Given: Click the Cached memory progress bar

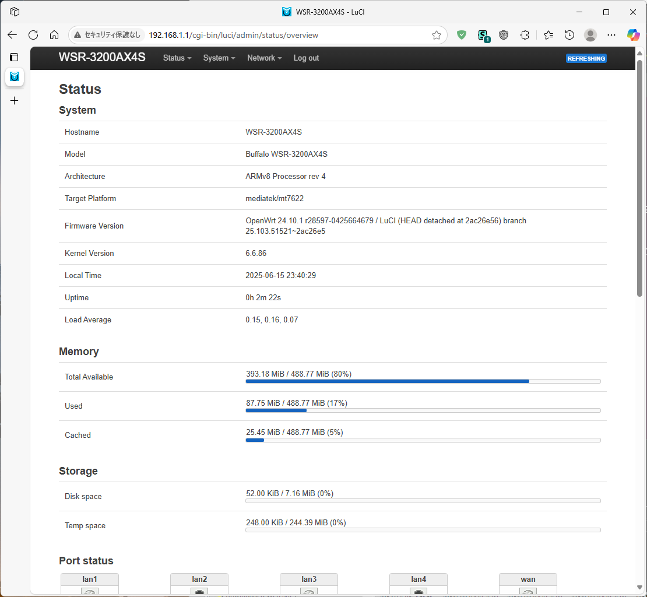Looking at the screenshot, I should pyautogui.click(x=423, y=440).
